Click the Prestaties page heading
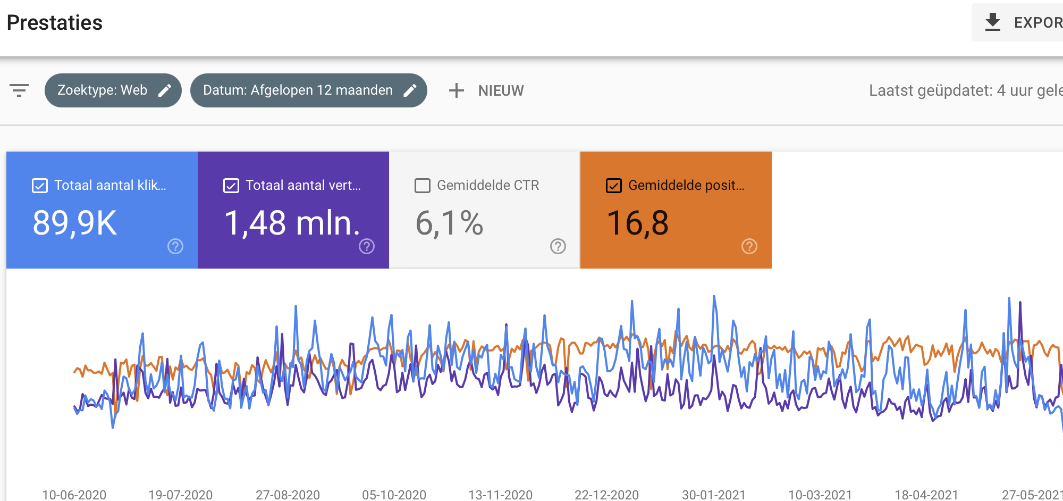Screen dimensions: 1063x501 click(55, 23)
